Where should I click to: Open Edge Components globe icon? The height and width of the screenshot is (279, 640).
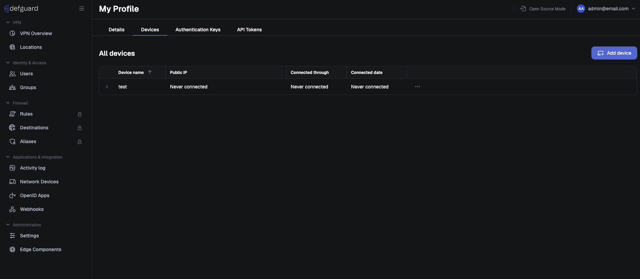[x=12, y=249]
